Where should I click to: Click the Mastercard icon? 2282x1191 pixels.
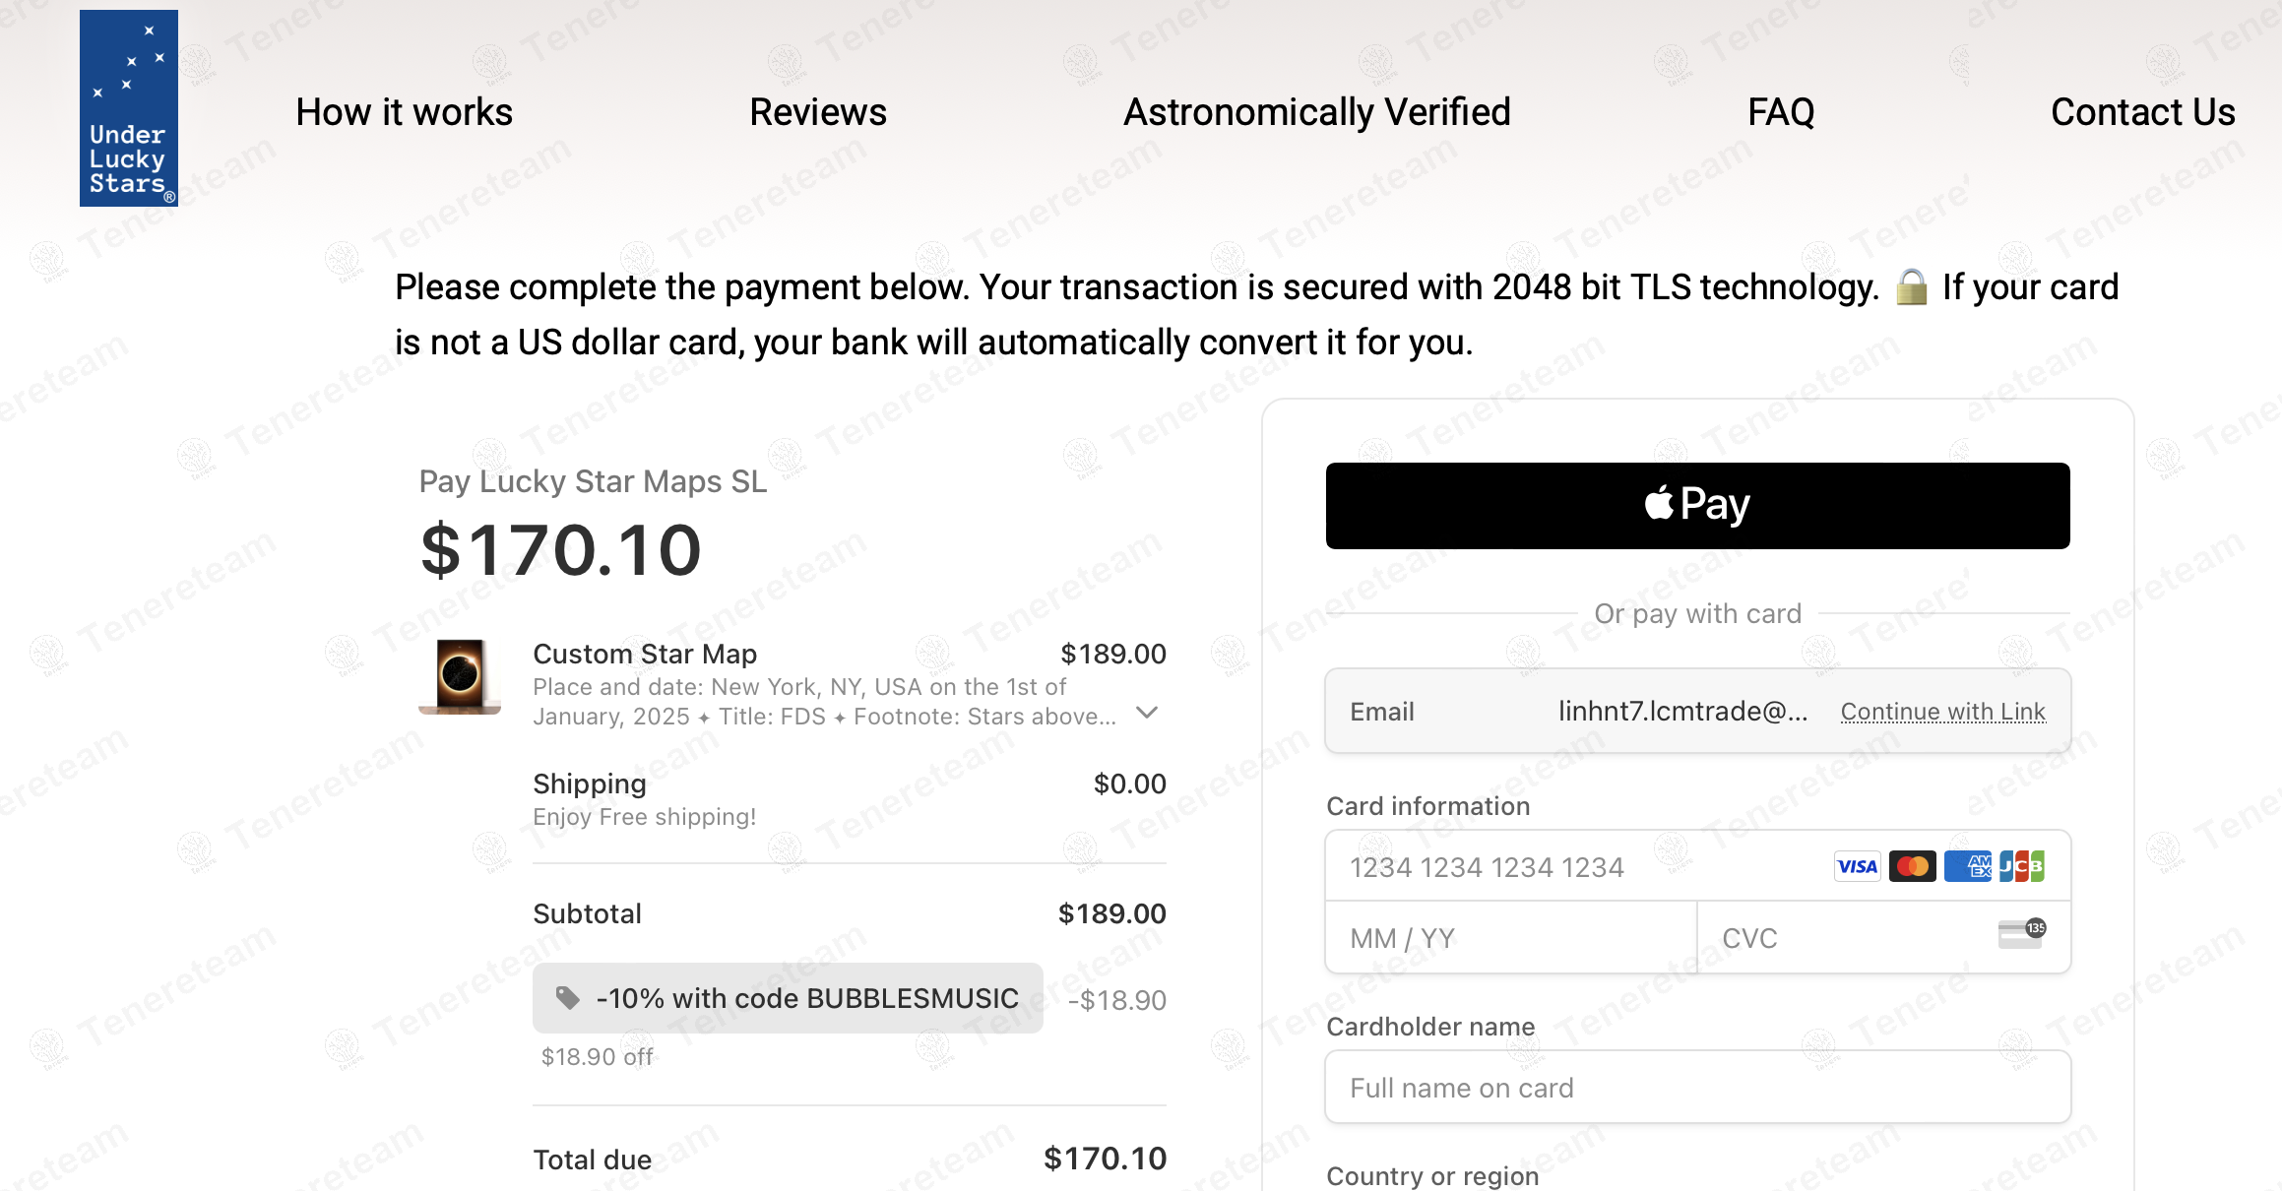[1912, 866]
